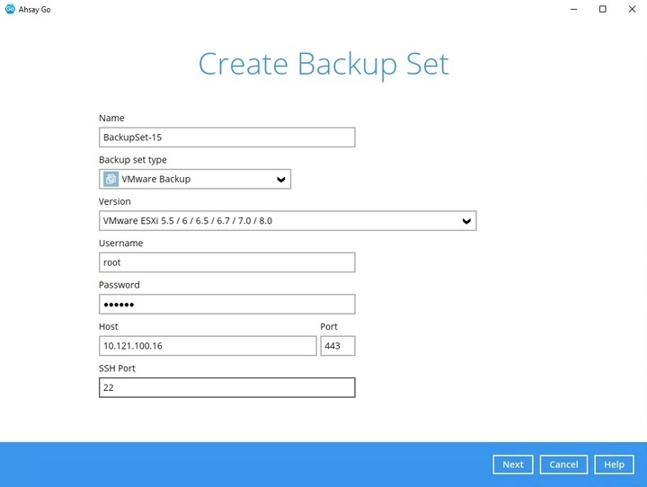This screenshot has width=647, height=487.
Task: Click the Name field containing BackupSet-15
Action: point(227,137)
